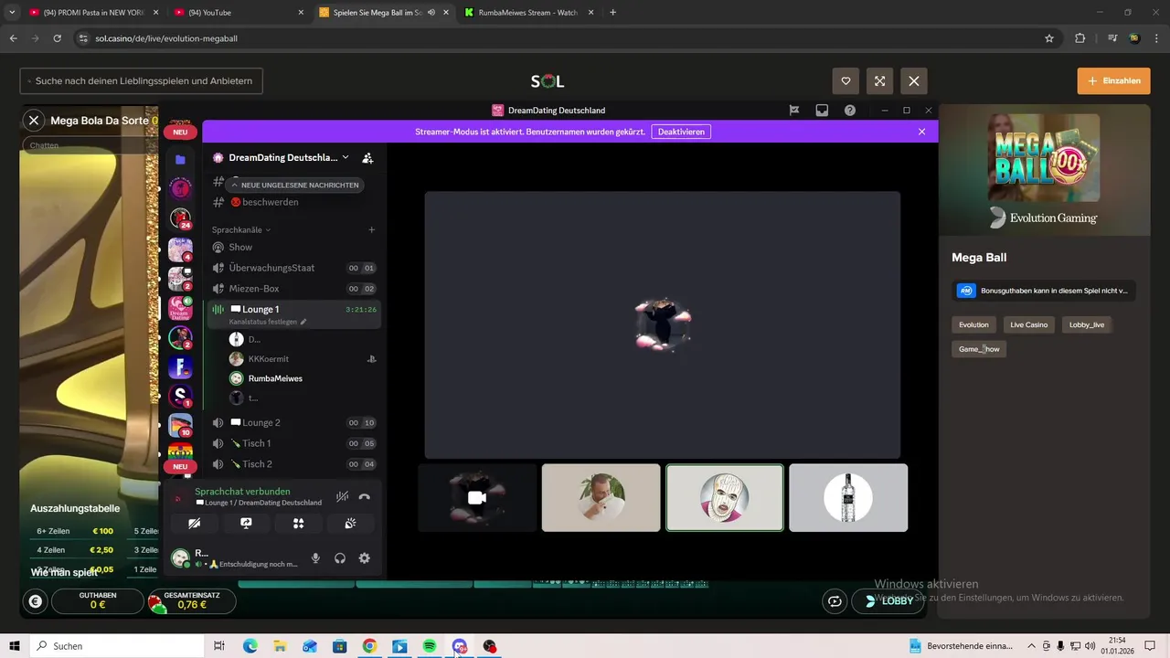Deactivate streamer mode with Deaktivieren

[x=681, y=132]
